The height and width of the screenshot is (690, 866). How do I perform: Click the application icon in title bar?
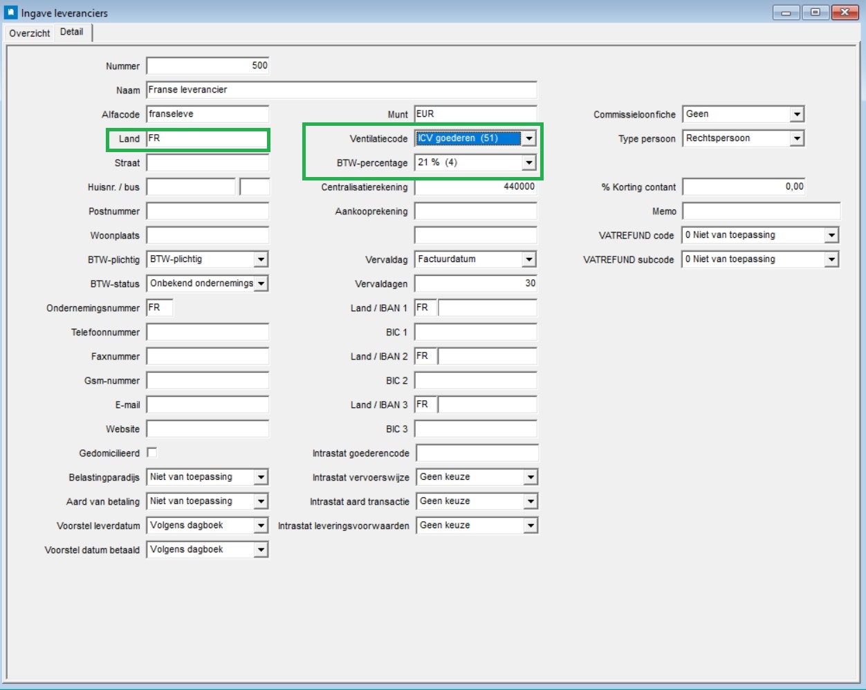point(11,12)
